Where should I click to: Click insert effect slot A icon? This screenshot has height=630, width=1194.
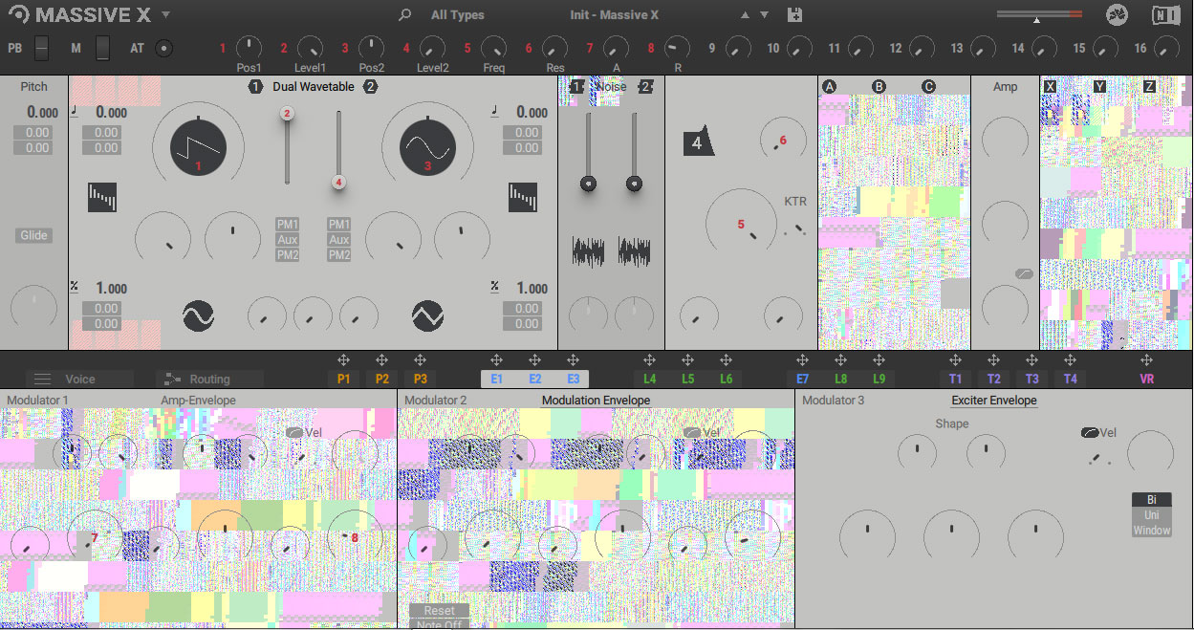[830, 87]
